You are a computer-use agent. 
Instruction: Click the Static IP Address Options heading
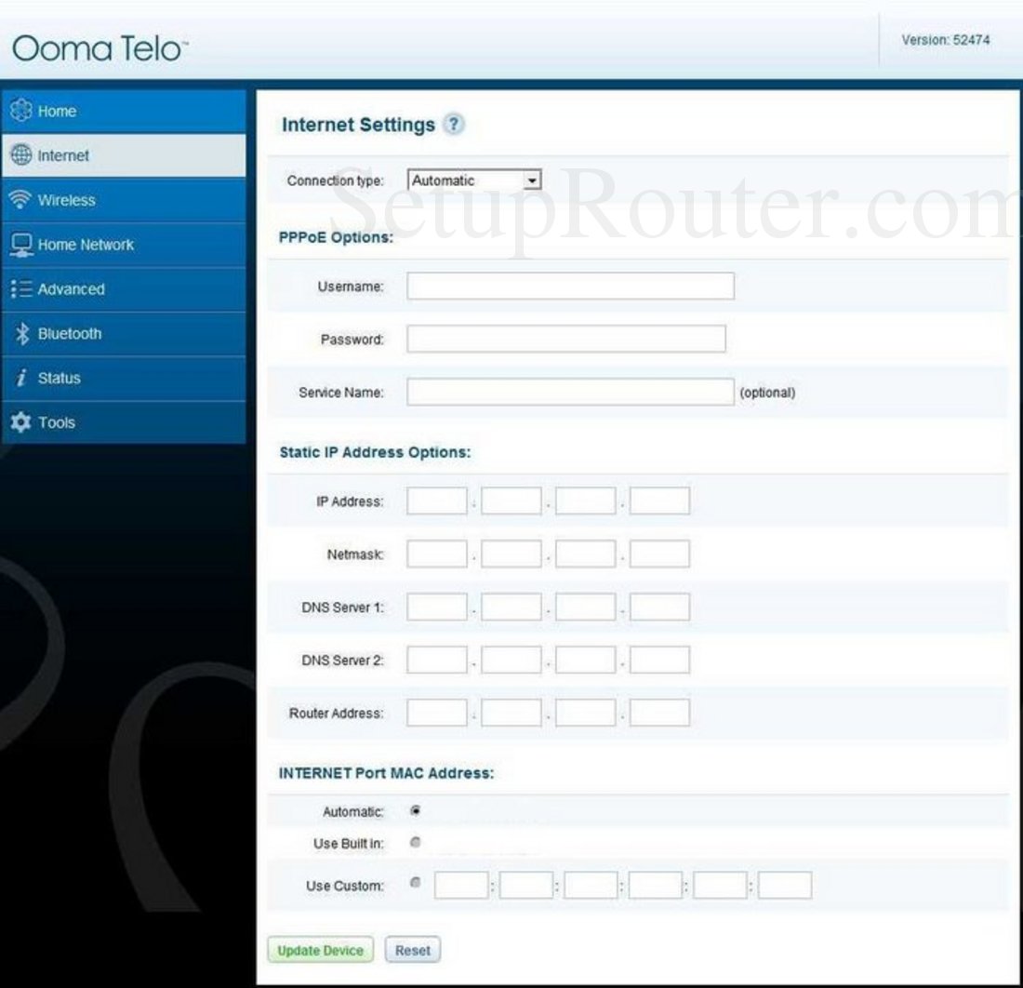[x=375, y=451]
